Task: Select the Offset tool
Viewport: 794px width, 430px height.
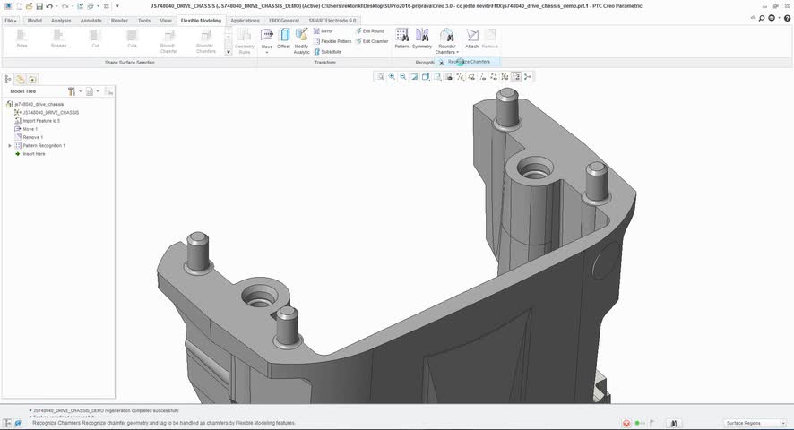Action: pos(283,39)
